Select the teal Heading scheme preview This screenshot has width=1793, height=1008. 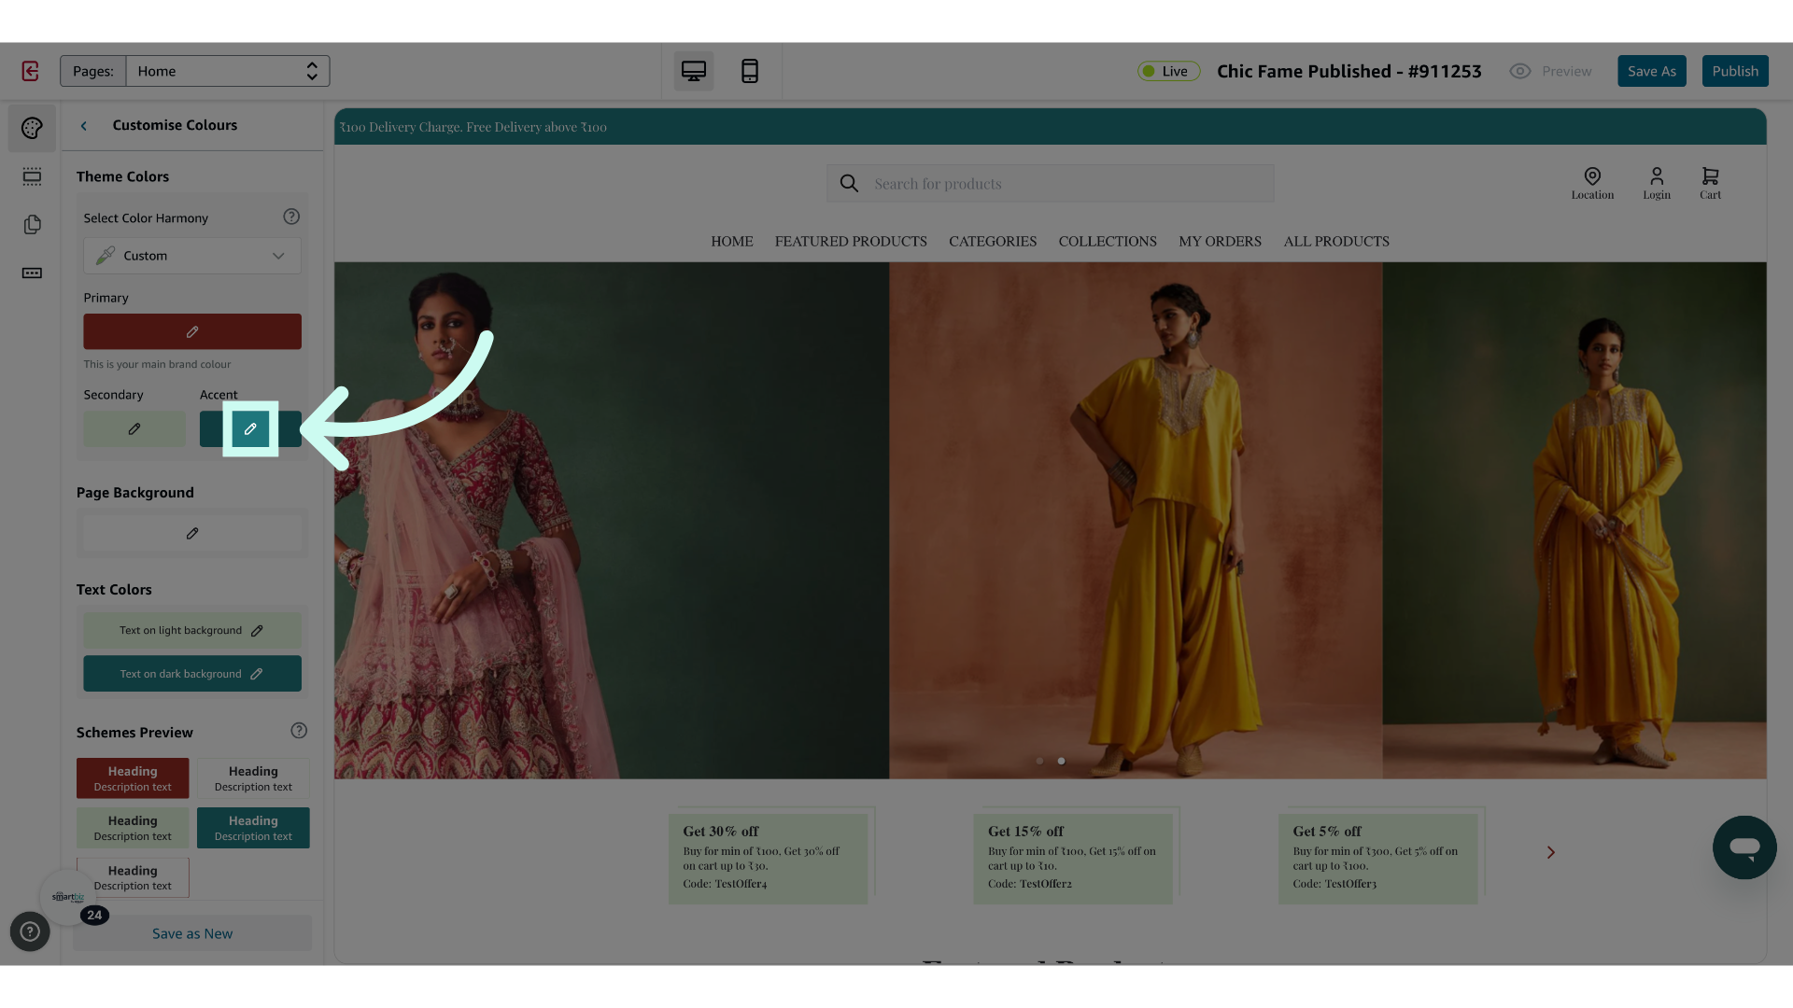tap(253, 828)
